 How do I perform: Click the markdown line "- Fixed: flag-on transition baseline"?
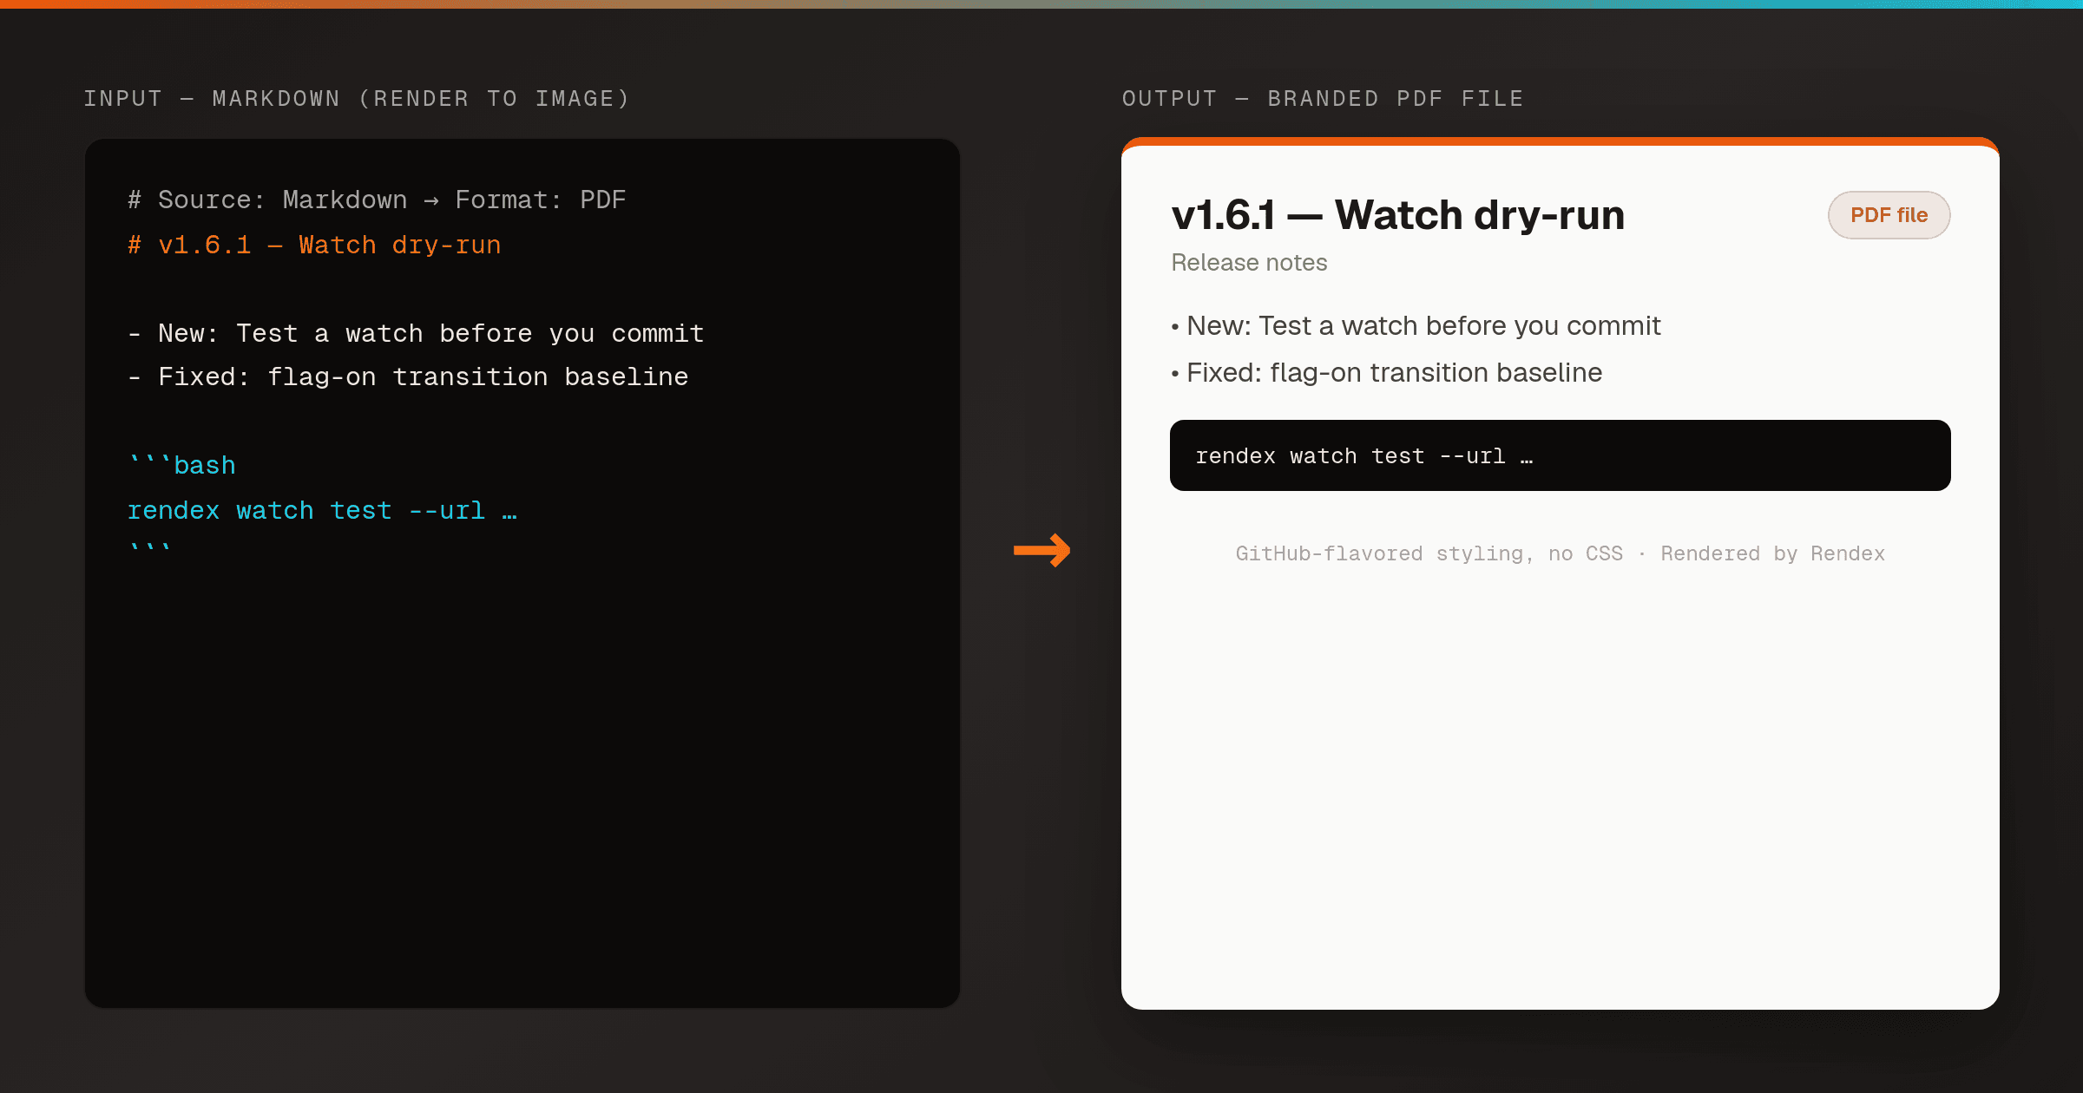tap(408, 377)
